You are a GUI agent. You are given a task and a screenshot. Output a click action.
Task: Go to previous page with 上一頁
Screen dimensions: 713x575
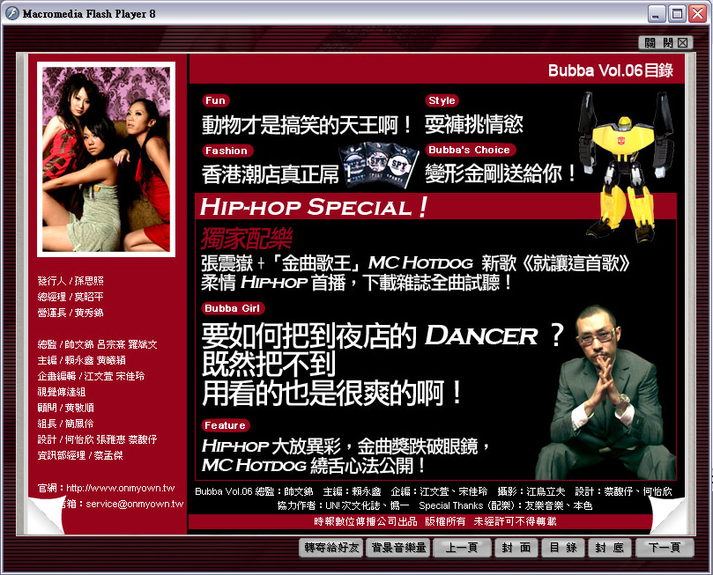tap(462, 548)
